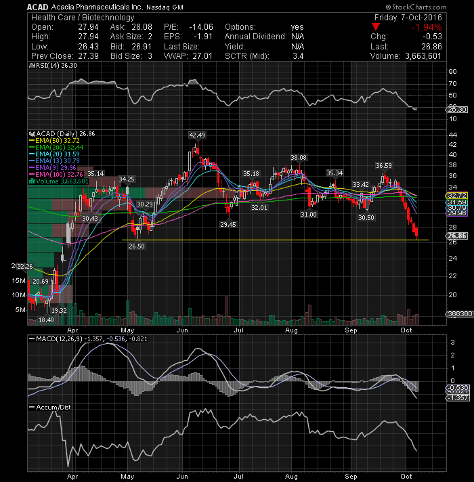Click the 42.49 peak price label

(197, 135)
